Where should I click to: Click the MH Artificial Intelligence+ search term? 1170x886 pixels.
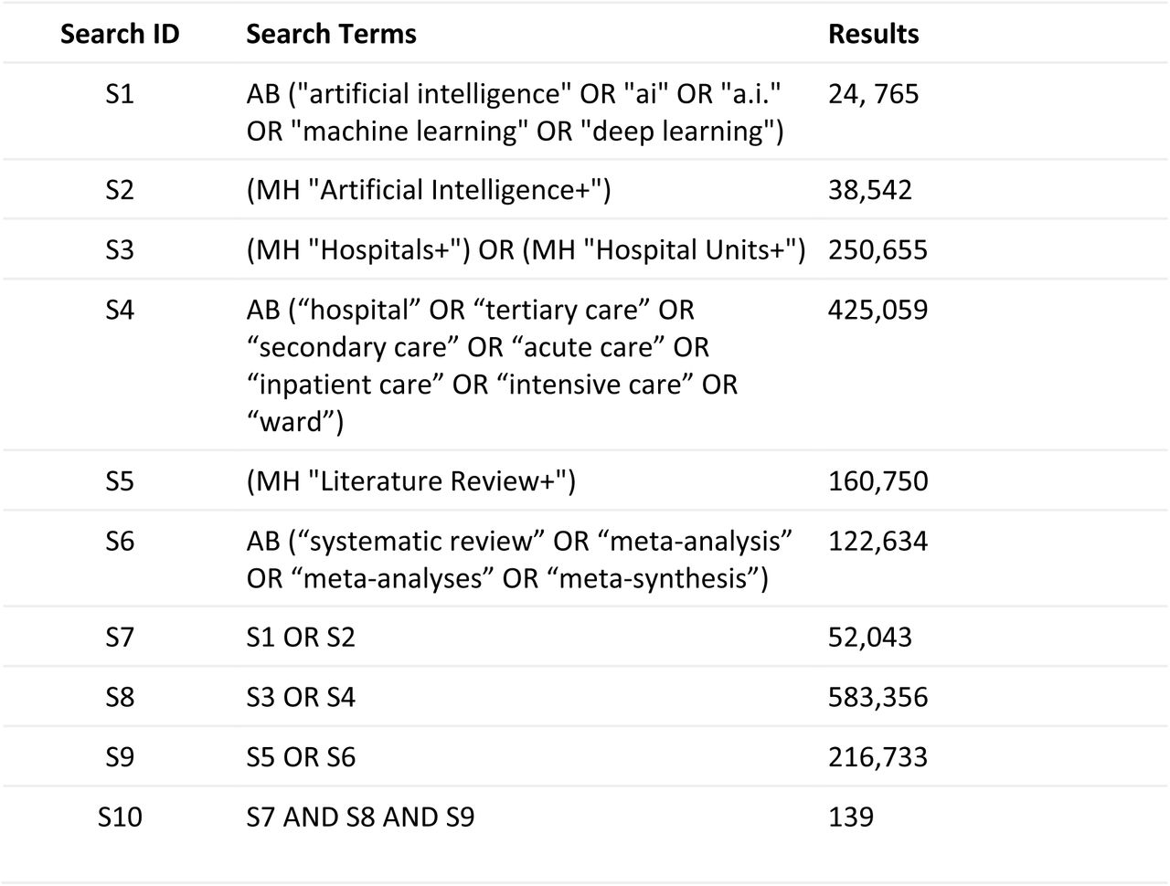point(429,190)
